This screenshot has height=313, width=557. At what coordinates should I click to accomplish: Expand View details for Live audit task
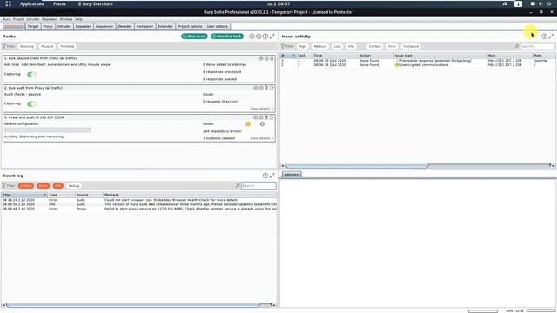pos(262,109)
